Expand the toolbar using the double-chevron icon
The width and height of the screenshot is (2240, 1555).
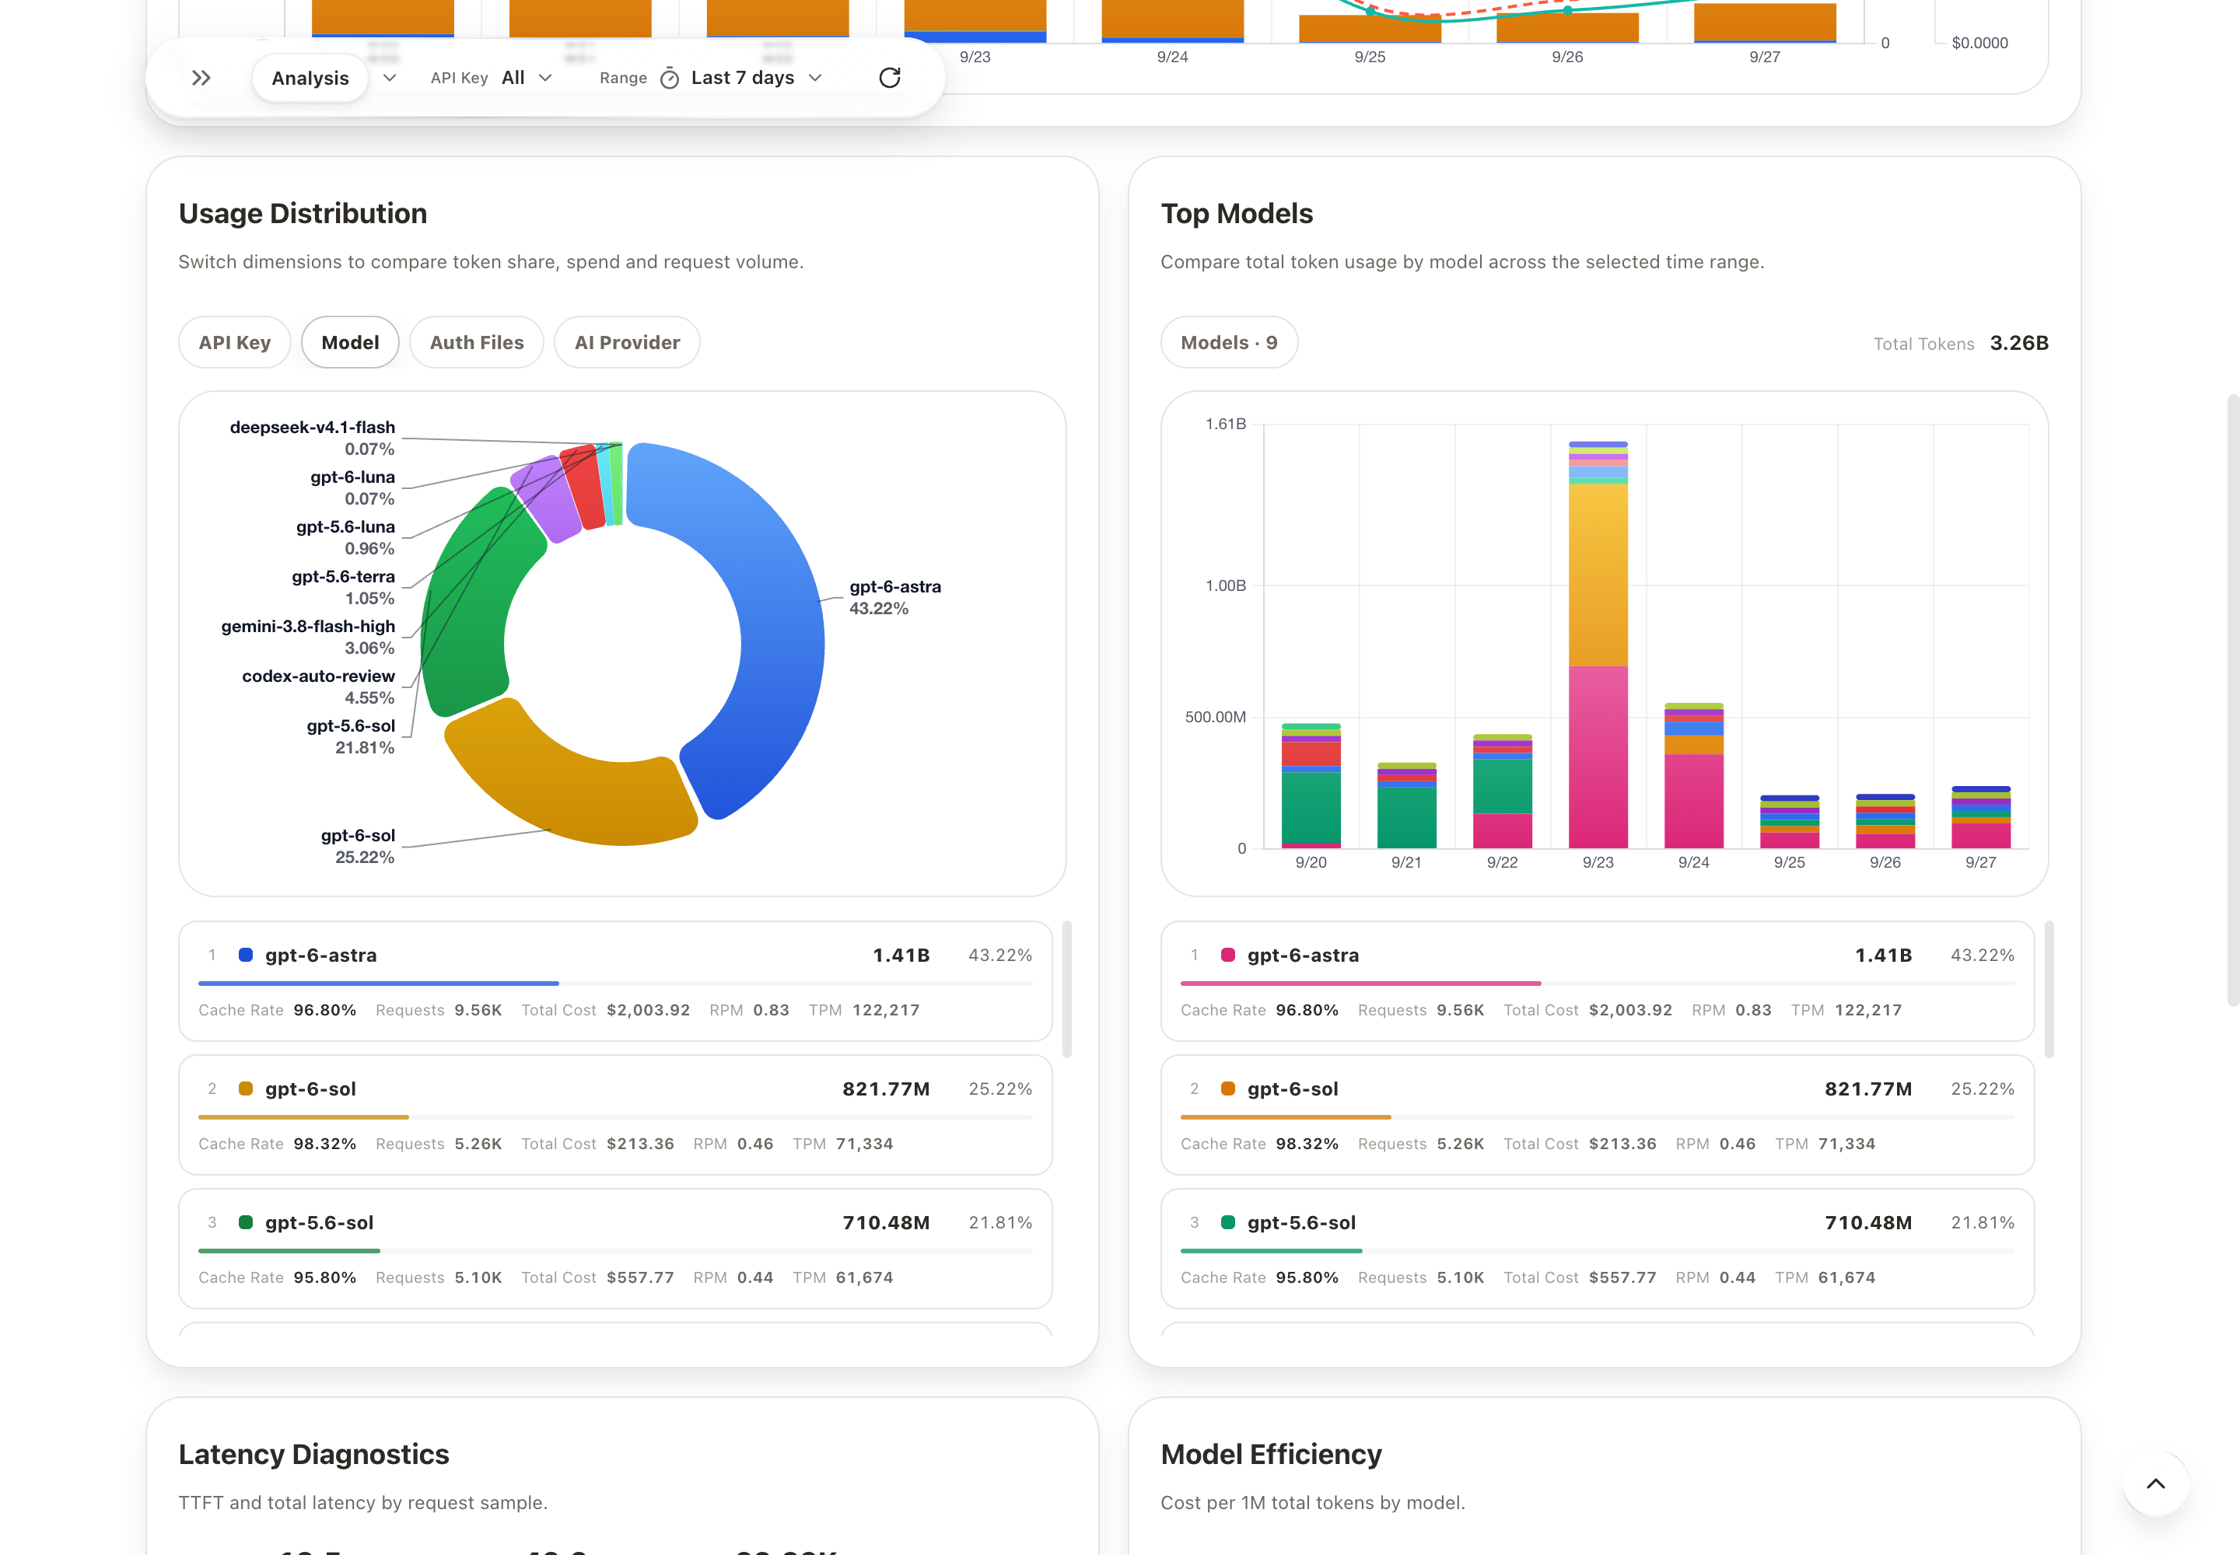point(201,78)
